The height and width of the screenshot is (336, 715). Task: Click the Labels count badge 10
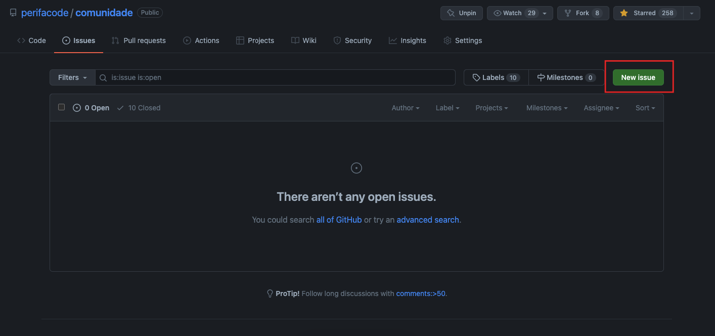[513, 77]
